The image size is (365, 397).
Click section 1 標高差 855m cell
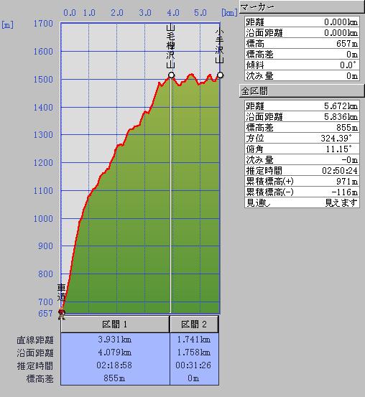[x=115, y=378]
